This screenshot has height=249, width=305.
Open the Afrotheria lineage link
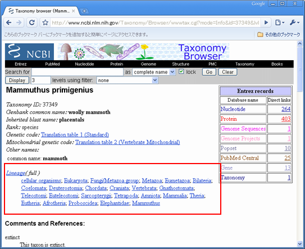[x=54, y=203]
